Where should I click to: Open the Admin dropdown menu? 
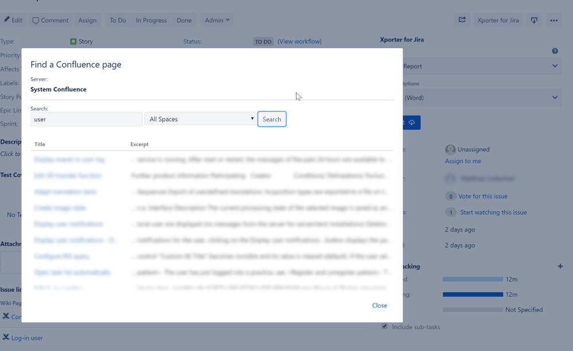click(x=217, y=20)
